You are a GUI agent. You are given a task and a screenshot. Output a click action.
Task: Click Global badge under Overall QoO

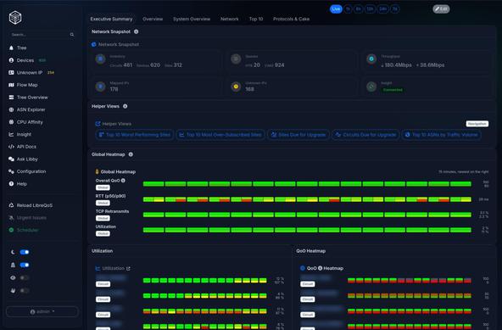[x=103, y=187]
